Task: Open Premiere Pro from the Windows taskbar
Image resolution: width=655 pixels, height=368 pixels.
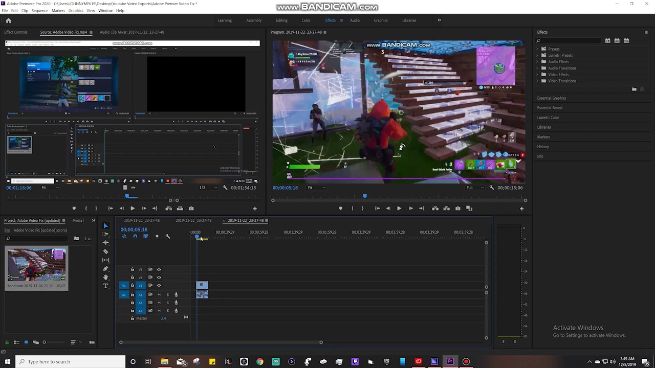Action: [x=450, y=361]
